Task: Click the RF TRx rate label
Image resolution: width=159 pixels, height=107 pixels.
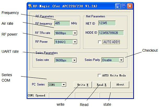Action: pos(43,33)
